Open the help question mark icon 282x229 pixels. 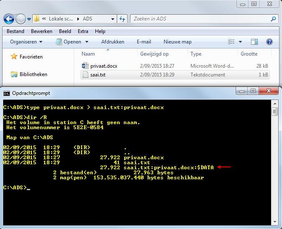coord(269,42)
